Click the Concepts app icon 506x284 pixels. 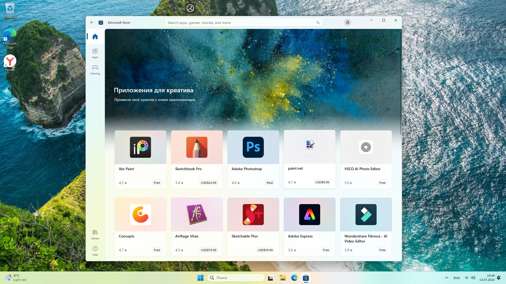(x=140, y=215)
